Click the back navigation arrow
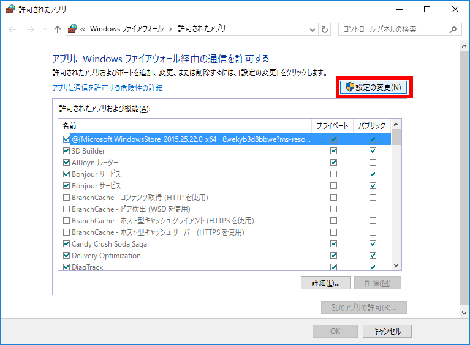This screenshot has height=345, width=470. (x=12, y=29)
